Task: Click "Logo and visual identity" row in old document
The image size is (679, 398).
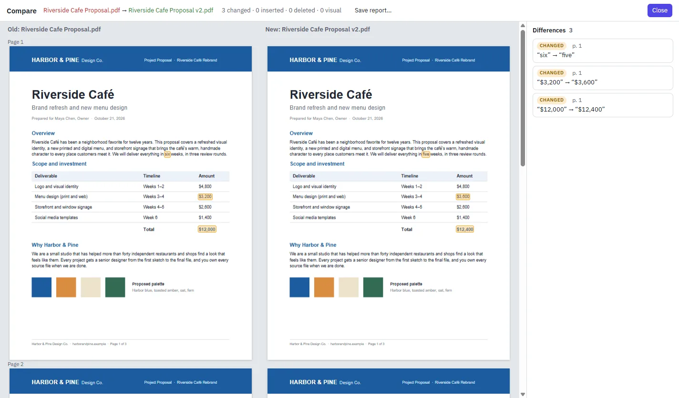Action: (x=131, y=186)
